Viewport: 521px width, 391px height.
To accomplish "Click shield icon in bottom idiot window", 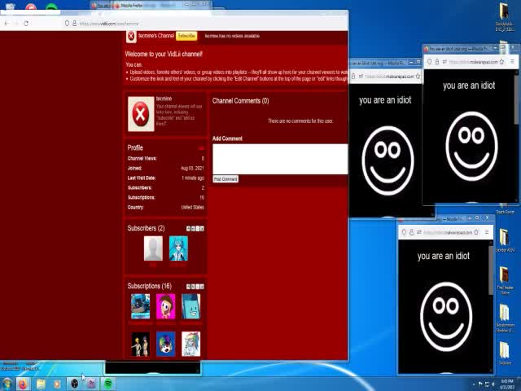I will [404, 232].
